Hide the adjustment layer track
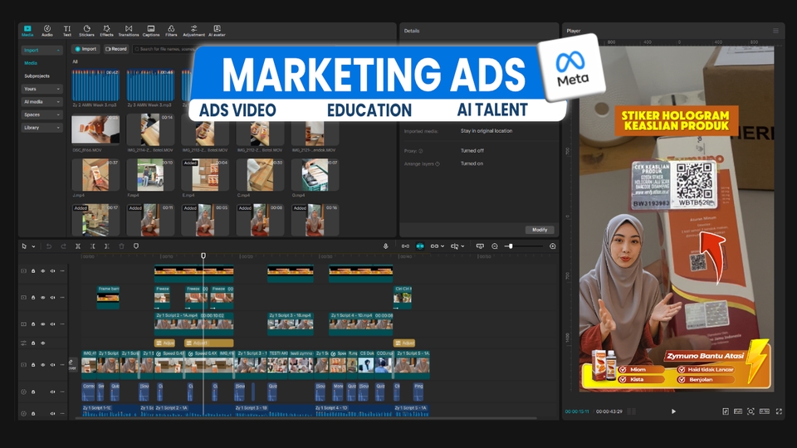Screen dimensions: 797x448 (x=42, y=343)
